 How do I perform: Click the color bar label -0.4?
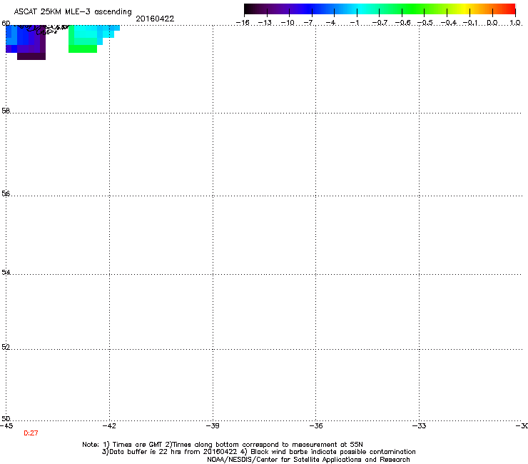[449, 23]
